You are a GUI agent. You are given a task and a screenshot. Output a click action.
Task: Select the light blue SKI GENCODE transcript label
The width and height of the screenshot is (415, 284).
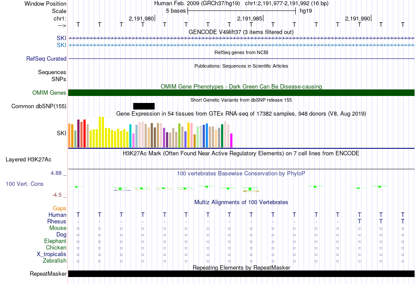(62, 45)
